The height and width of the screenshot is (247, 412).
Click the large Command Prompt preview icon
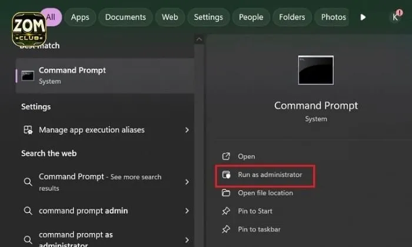[x=315, y=71]
